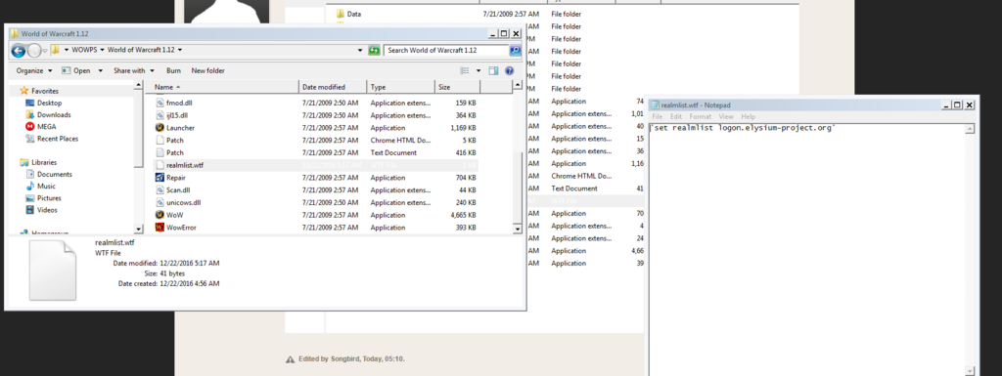The width and height of the screenshot is (1002, 376).
Task: Select the Scan.dll file icon
Action: click(160, 189)
